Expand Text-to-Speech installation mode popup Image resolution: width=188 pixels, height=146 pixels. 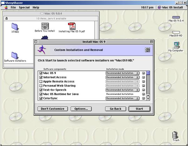(x=123, y=90)
